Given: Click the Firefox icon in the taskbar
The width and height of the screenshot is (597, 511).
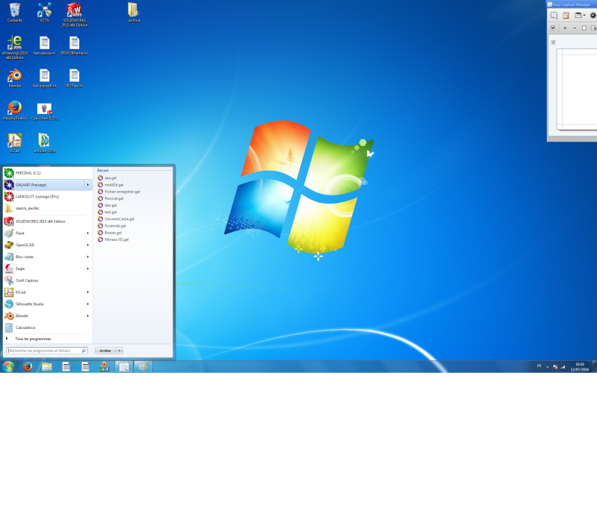Looking at the screenshot, I should pos(28,366).
